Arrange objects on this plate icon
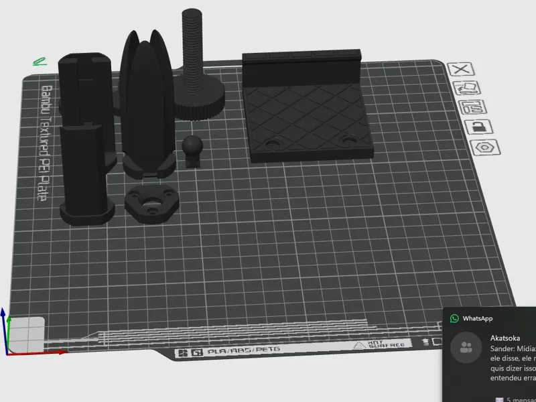The width and height of the screenshot is (536, 402). [x=473, y=107]
